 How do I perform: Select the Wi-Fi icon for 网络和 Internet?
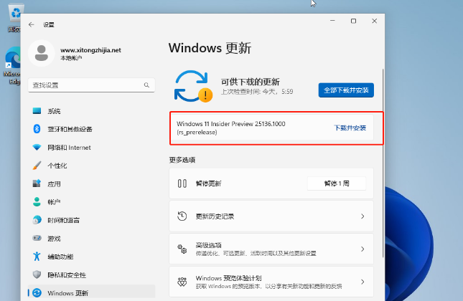click(x=37, y=147)
